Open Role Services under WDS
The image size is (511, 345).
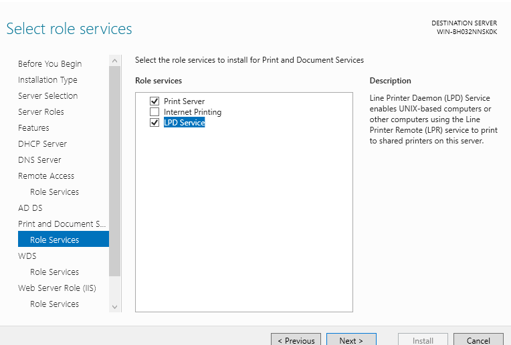coord(54,272)
